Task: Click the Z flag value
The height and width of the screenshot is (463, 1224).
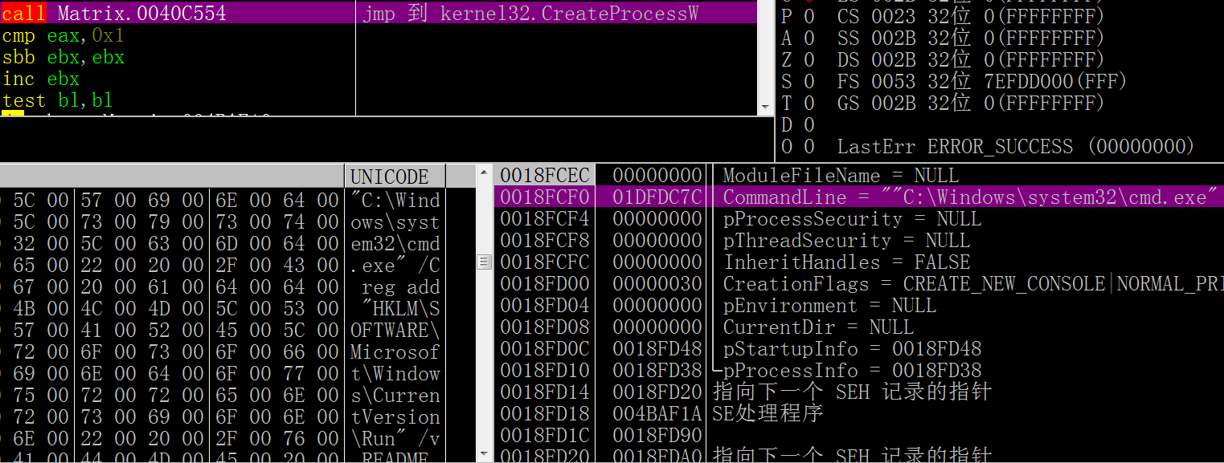Action: pyautogui.click(x=809, y=59)
